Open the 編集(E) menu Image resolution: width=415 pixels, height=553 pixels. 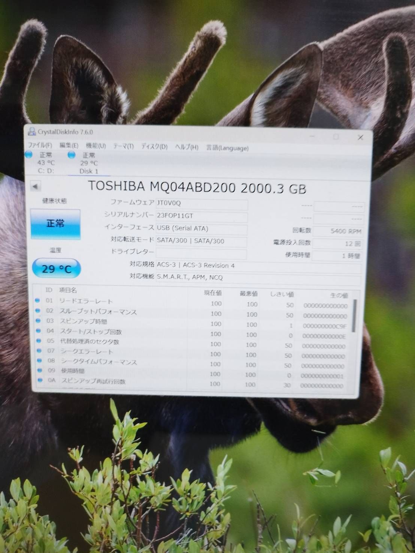coord(69,146)
